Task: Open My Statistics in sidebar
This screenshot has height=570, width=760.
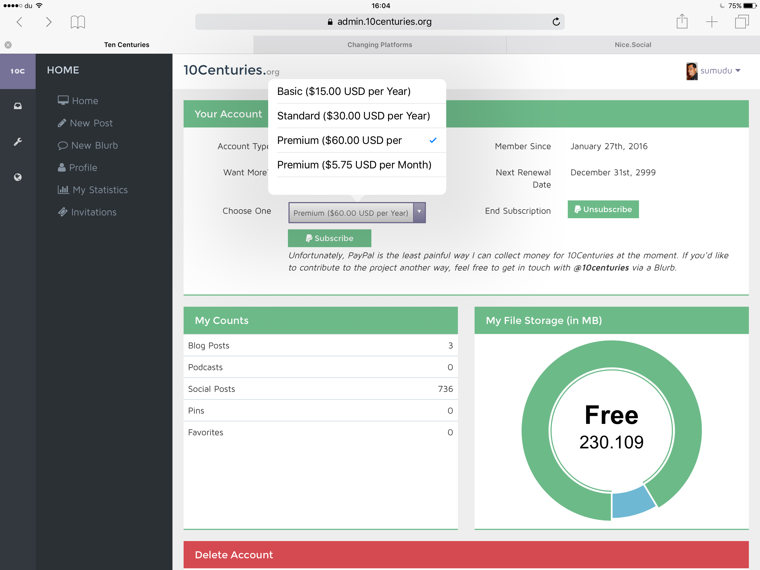Action: [100, 190]
